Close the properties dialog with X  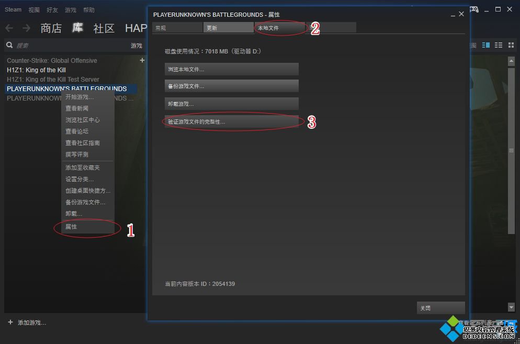pyautogui.click(x=461, y=14)
